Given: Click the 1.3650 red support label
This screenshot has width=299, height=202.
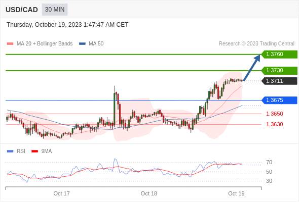Looking at the screenshot, I should point(274,114).
